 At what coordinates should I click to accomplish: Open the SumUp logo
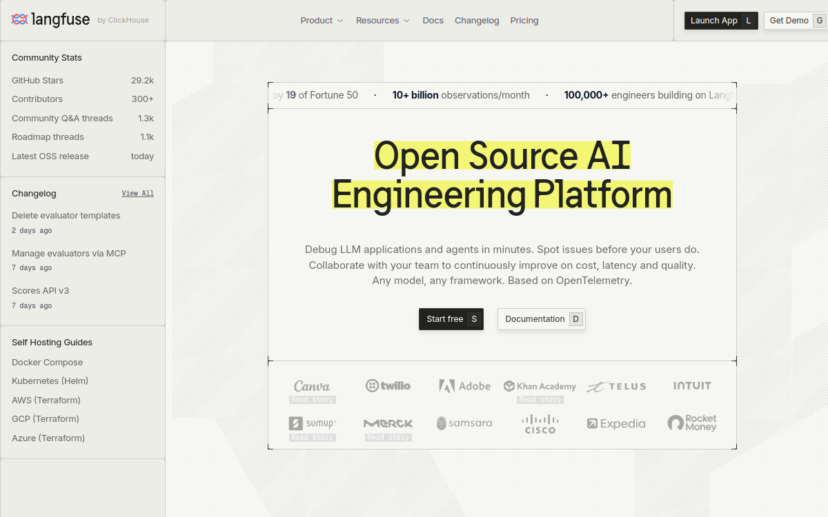tap(312, 423)
